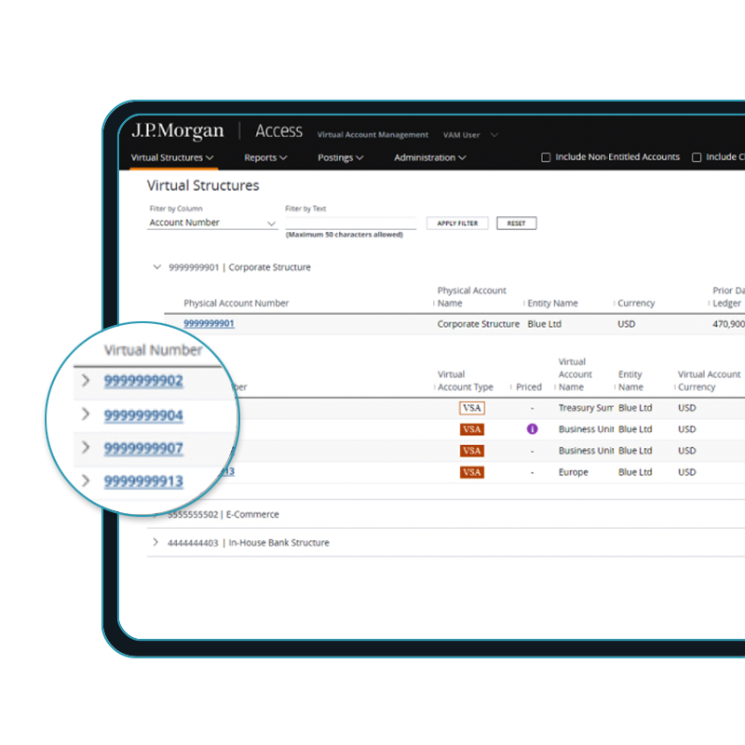Click the purple priced info icon
This screenshot has height=745, width=745.
(533, 429)
